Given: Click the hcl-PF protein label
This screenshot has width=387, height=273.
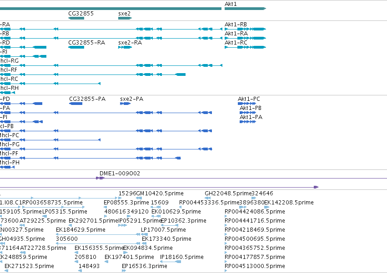Looking at the screenshot, I should [9, 154].
